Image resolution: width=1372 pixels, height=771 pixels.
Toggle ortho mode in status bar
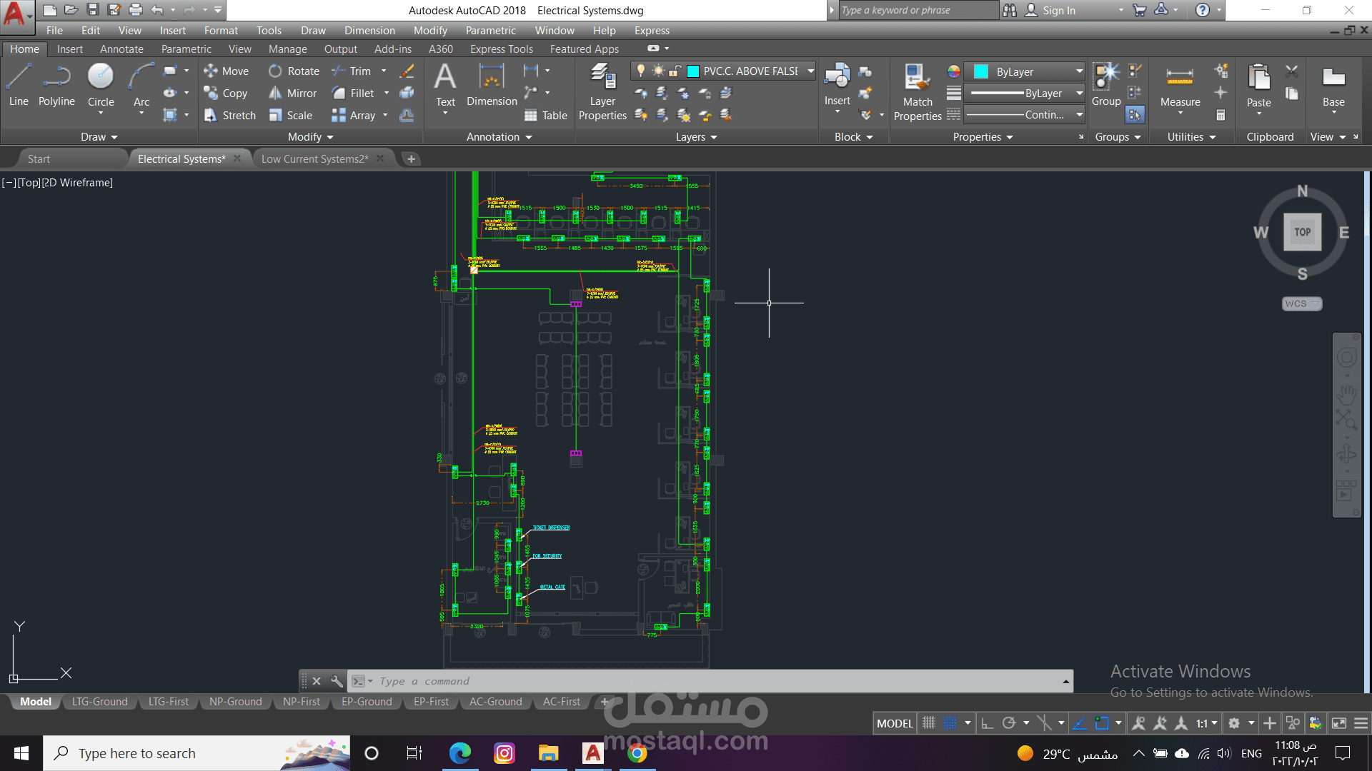pos(987,723)
